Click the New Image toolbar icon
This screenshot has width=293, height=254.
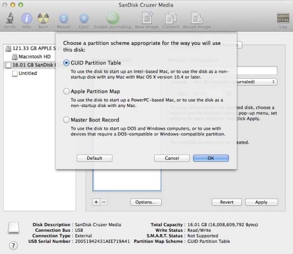[x=147, y=18]
